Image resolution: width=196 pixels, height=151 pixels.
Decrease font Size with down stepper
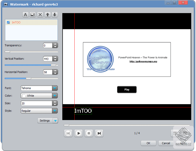coord(55,104)
